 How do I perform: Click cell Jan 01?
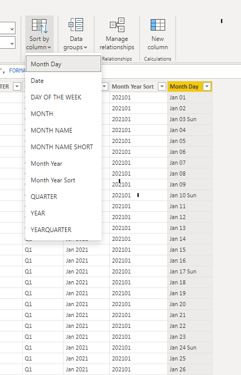coord(189,97)
